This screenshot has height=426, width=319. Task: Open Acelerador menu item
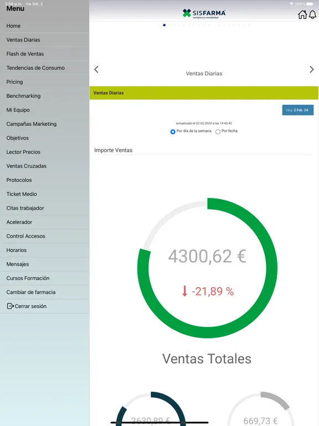point(44,222)
